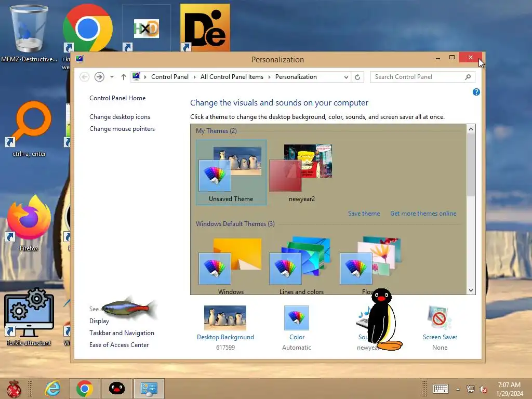
Task: Show hidden tray icons arrow
Action: coord(458,389)
